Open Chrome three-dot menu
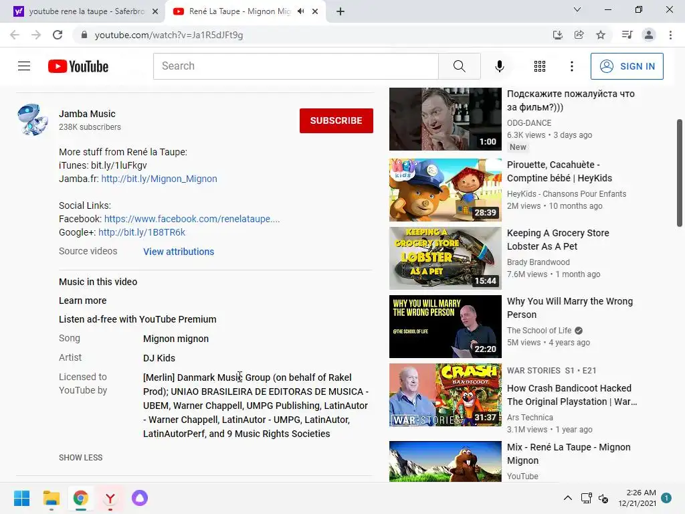Viewport: 685px width, 514px height. pyautogui.click(x=670, y=35)
